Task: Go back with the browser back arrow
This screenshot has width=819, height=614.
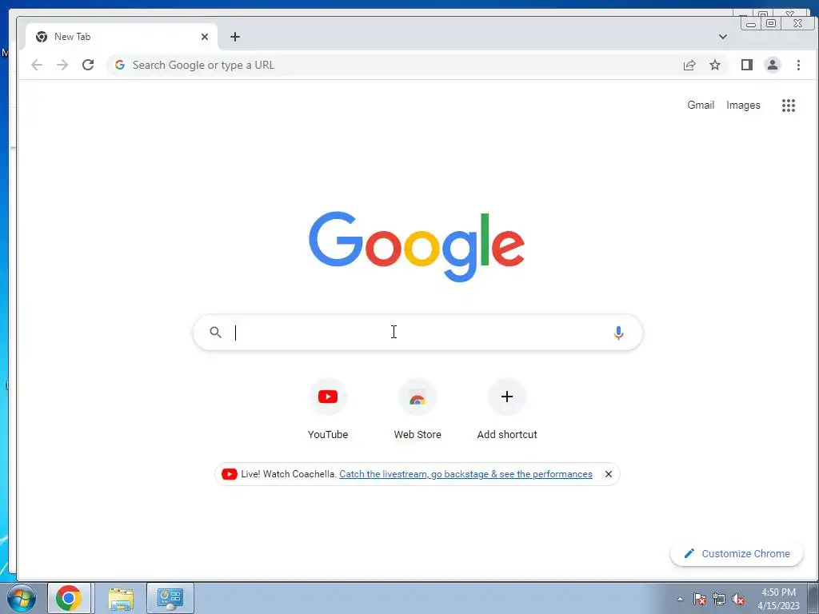Action: point(37,65)
